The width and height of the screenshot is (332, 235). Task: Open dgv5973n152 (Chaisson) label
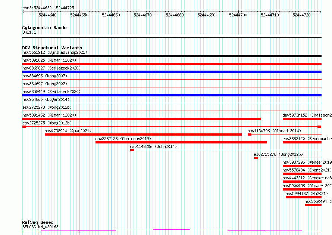click(307, 115)
